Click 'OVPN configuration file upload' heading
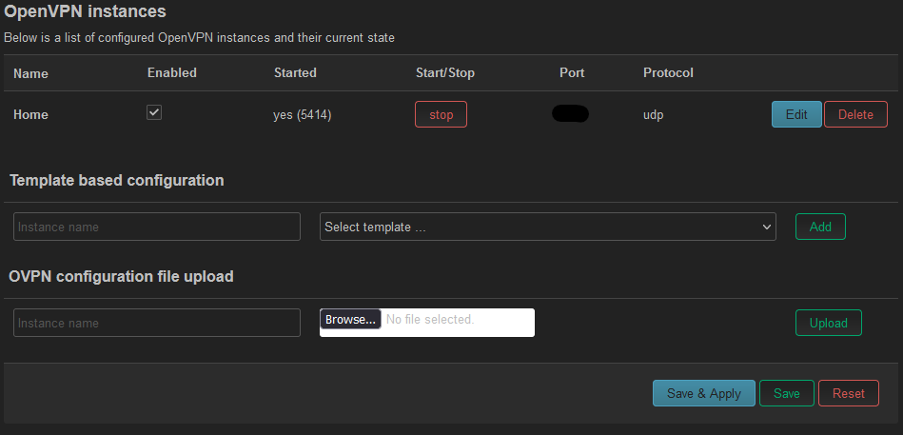Image resolution: width=903 pixels, height=435 pixels. (122, 277)
